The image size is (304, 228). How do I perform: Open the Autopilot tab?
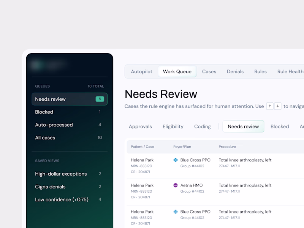click(x=141, y=71)
